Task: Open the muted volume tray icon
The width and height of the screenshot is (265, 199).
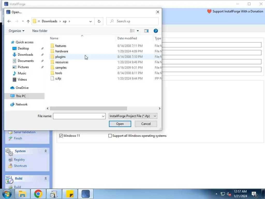Action: pyautogui.click(x=229, y=194)
